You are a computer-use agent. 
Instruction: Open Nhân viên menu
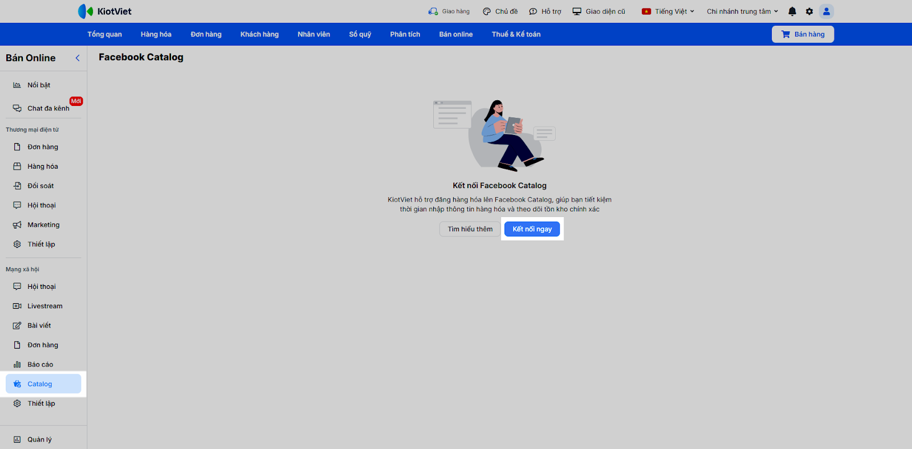pyautogui.click(x=313, y=34)
